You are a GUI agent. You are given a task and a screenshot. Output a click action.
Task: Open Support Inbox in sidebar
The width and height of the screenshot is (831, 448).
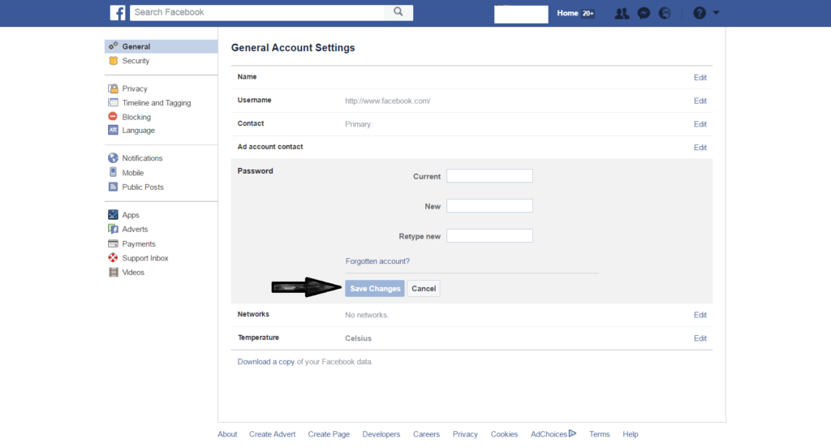pyautogui.click(x=145, y=258)
